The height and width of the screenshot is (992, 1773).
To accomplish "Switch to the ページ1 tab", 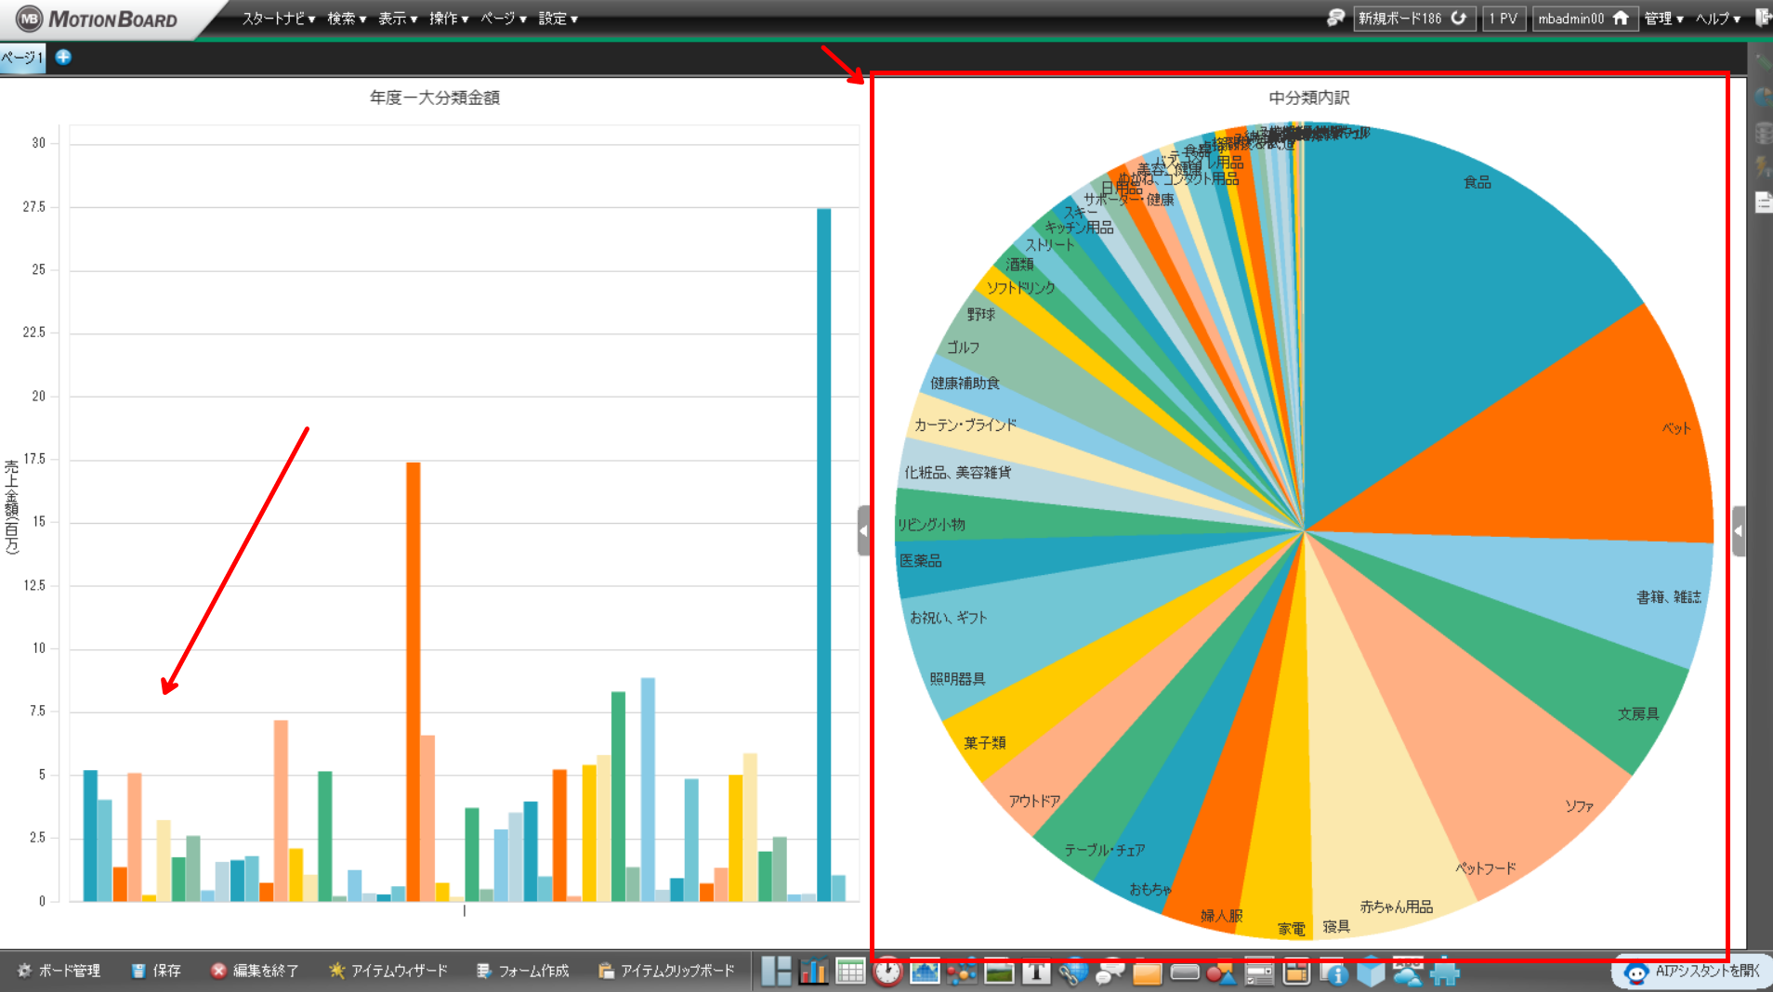I will 22,58.
